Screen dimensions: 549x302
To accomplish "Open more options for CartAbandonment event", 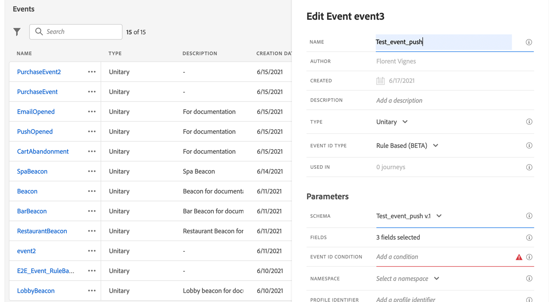I will pos(92,151).
